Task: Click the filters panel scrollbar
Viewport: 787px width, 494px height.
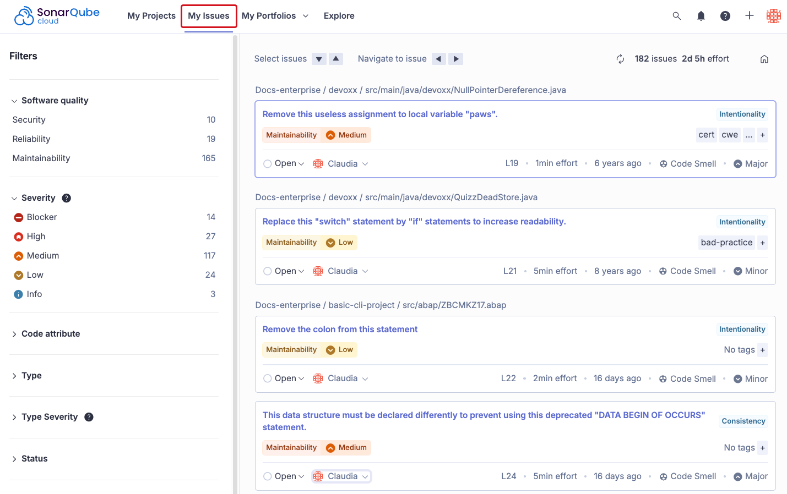Action: (235, 264)
